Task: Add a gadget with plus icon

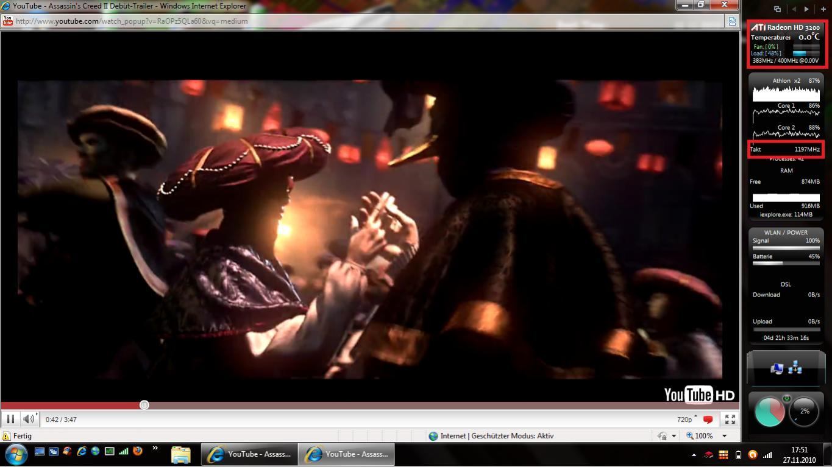Action: coord(823,9)
